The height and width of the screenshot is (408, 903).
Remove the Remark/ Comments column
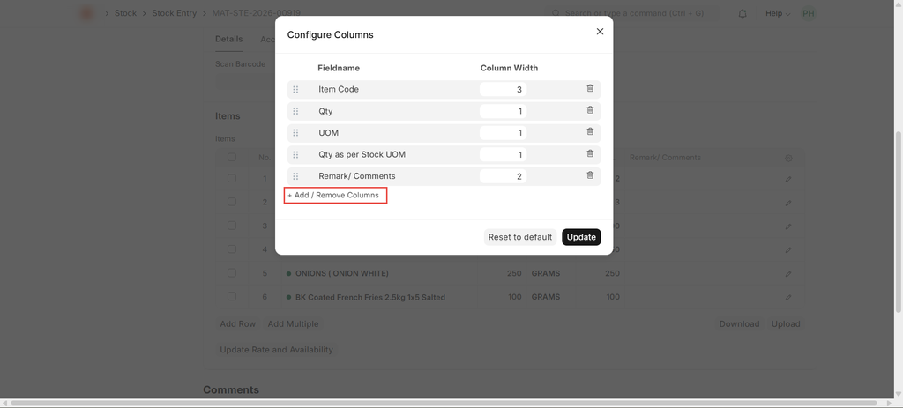click(x=590, y=175)
